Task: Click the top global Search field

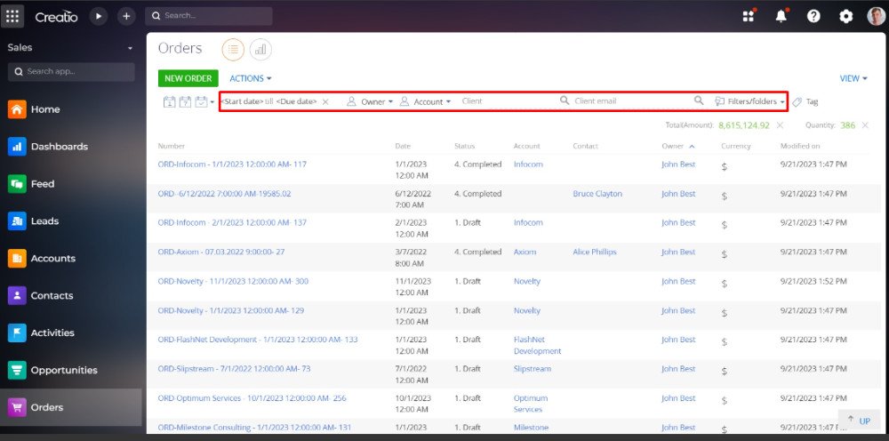Action: (x=209, y=16)
